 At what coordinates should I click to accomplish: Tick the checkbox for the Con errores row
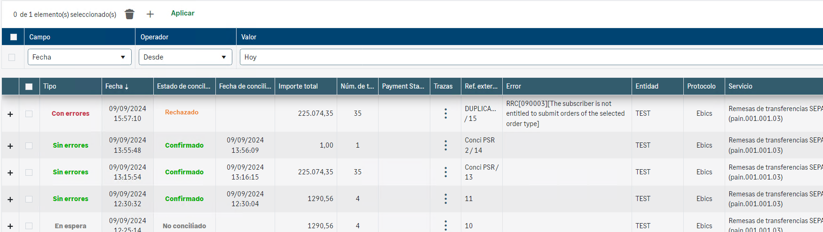(29, 114)
